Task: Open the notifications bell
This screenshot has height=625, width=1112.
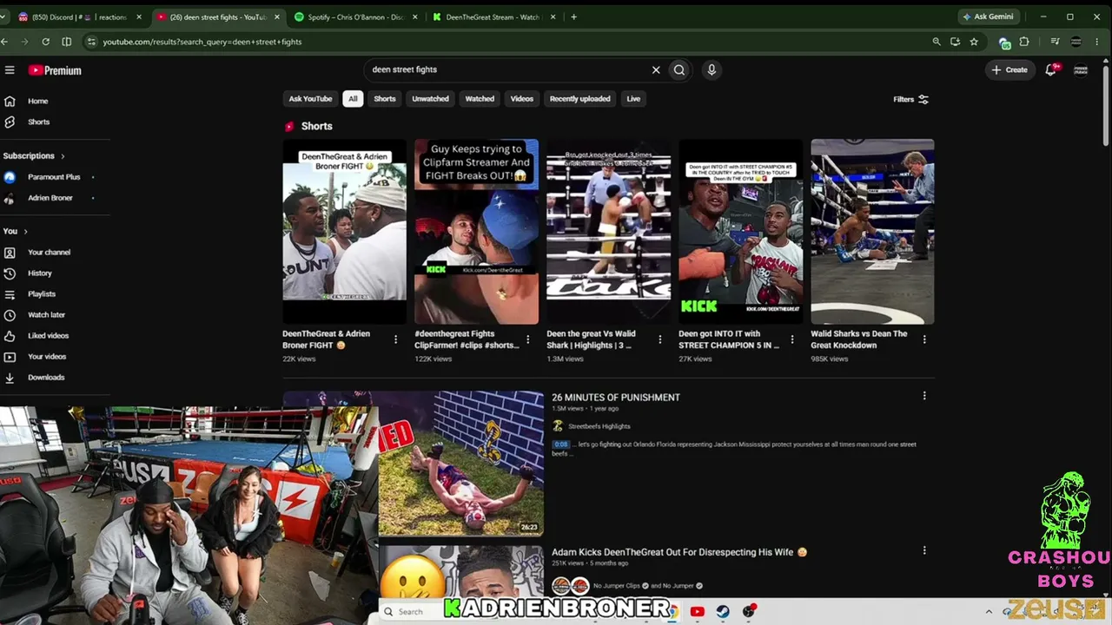Action: coord(1051,69)
